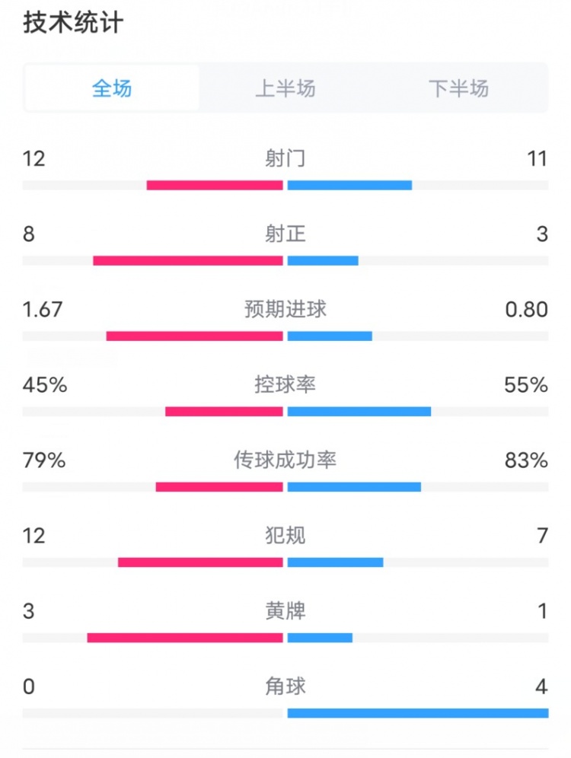The height and width of the screenshot is (758, 571).
Task: Open the 上半场 tab
Action: [x=285, y=88]
